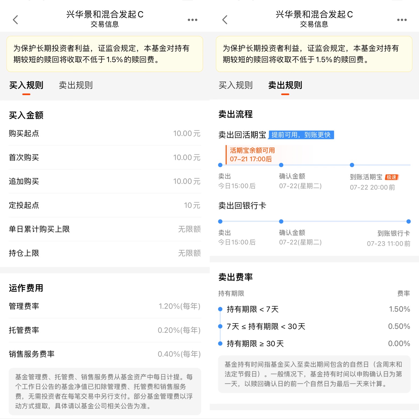
Task: Select the 定投起点 10元 row
Action: 105,205
